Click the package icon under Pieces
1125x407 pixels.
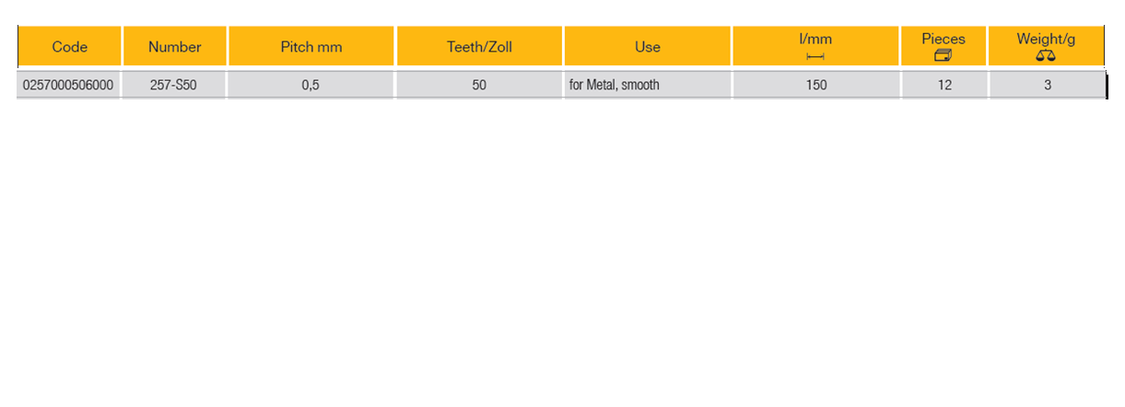[943, 56]
